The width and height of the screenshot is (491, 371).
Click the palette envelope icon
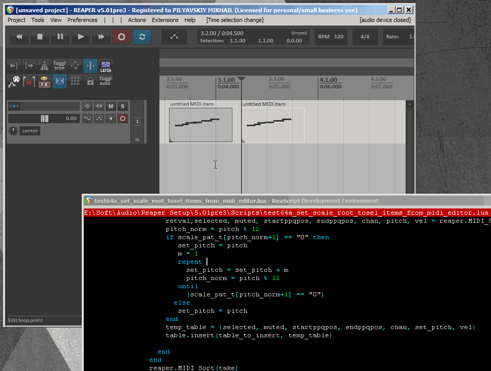pos(14,81)
